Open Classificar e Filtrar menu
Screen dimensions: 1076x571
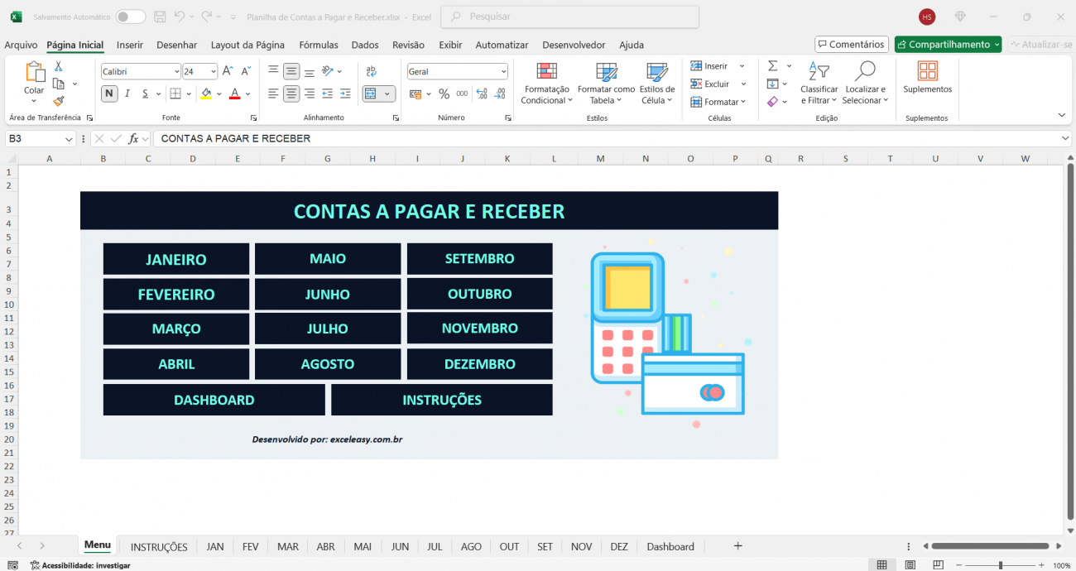[x=819, y=83]
